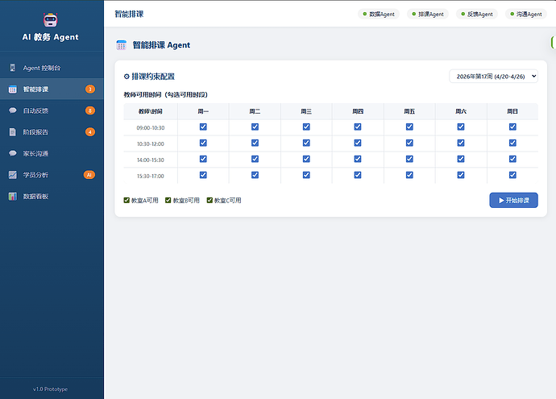Click the 智能排课 calendar icon in sidebar
This screenshot has width=556, height=399.
tap(12, 89)
